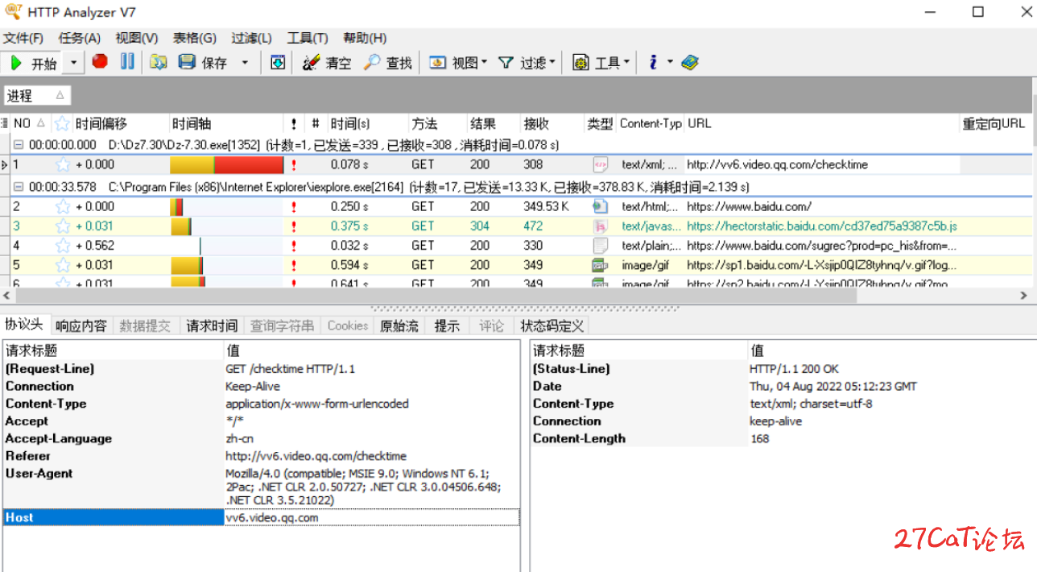Image resolution: width=1037 pixels, height=572 pixels.
Task: Open the 视图(V) menu
Action: (137, 38)
